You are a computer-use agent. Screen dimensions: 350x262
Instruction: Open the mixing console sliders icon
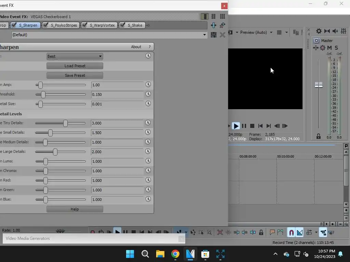coord(344,31)
